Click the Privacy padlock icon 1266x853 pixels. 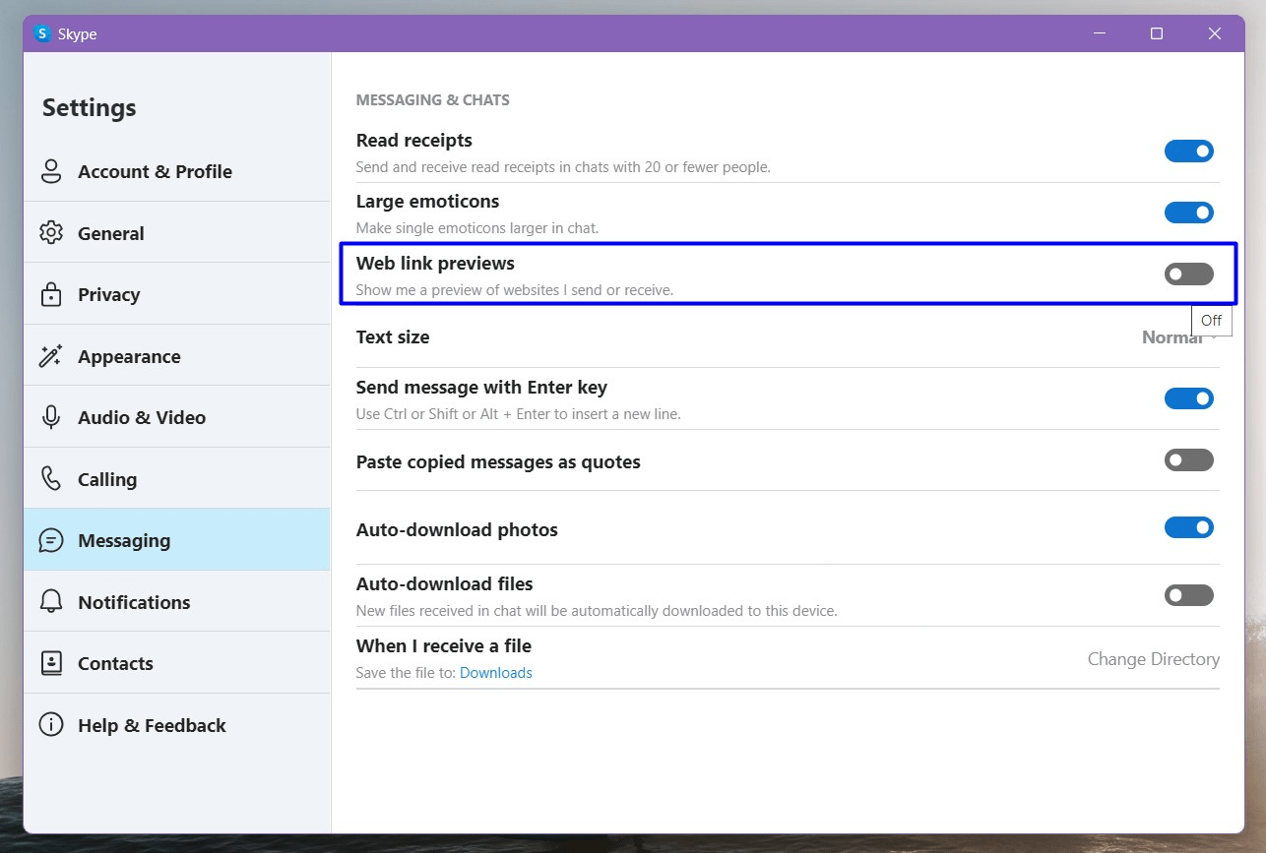[x=51, y=294]
